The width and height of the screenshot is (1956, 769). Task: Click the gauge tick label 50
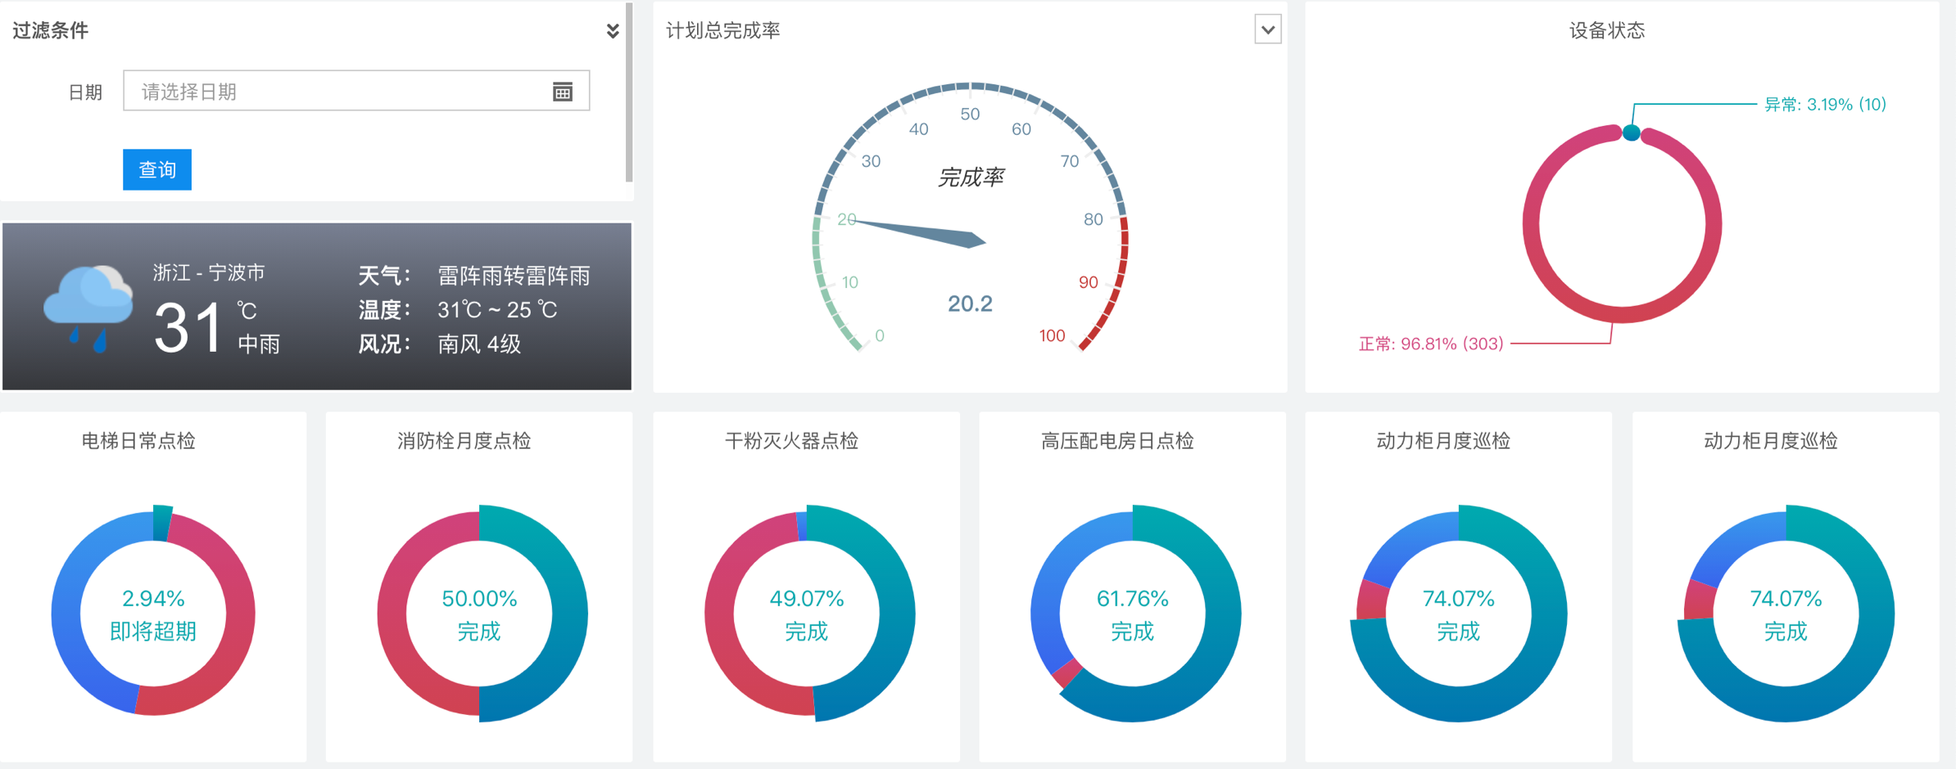click(x=970, y=114)
